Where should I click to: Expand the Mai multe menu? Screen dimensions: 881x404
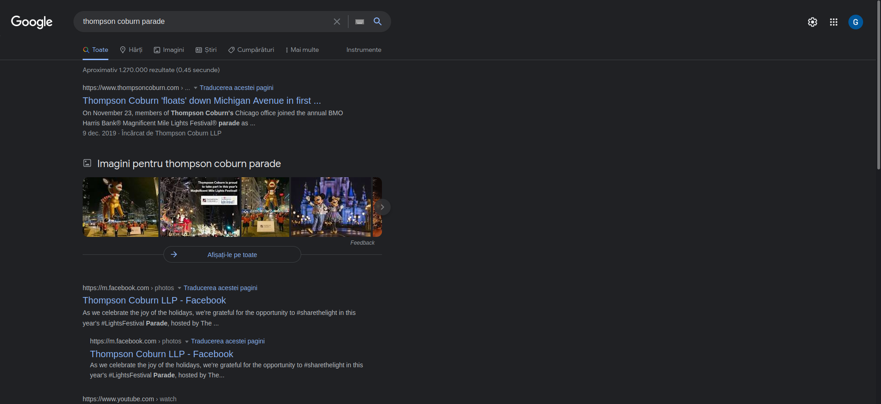click(302, 50)
